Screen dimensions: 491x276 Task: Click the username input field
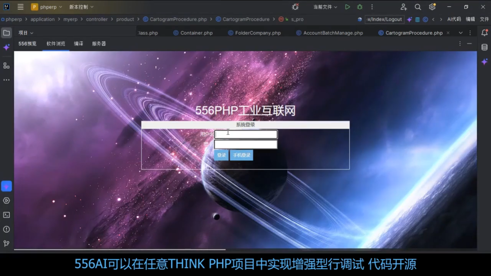click(246, 135)
